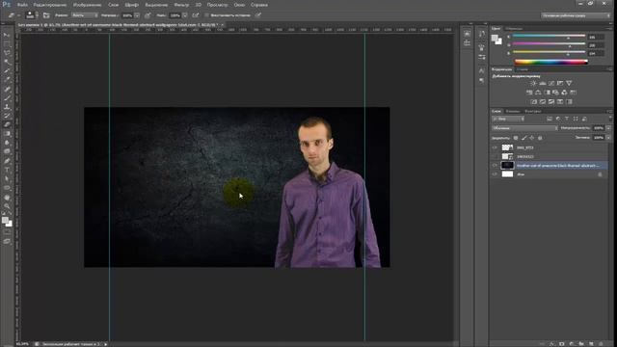Pick a color from the spectrum ramp
The height and width of the screenshot is (347, 617).
pyautogui.click(x=550, y=62)
